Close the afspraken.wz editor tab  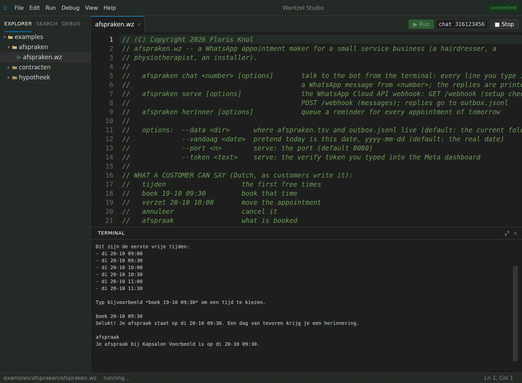(139, 24)
